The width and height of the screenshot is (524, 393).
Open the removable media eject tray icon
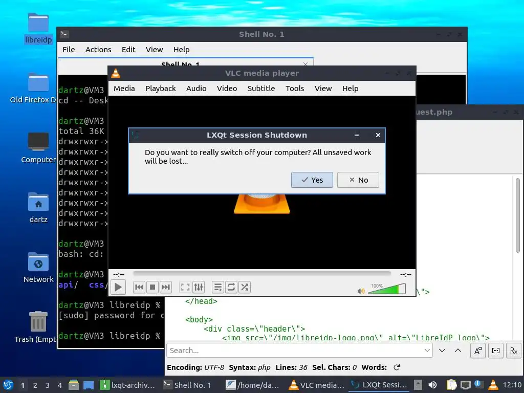[x=418, y=385]
